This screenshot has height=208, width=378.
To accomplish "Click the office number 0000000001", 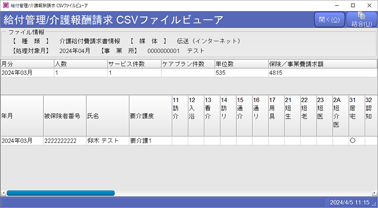I will 163,51.
